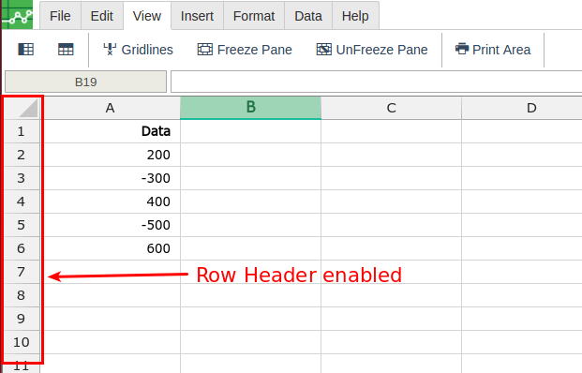Select row 5 header
This screenshot has height=373, width=582.
tap(22, 225)
